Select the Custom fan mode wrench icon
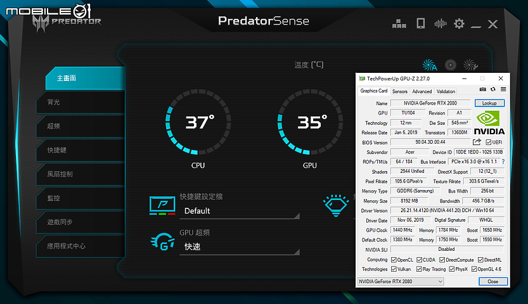 [470, 65]
